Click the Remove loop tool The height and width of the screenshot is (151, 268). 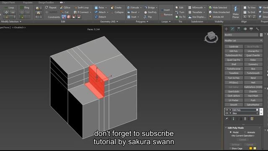tap(167, 15)
